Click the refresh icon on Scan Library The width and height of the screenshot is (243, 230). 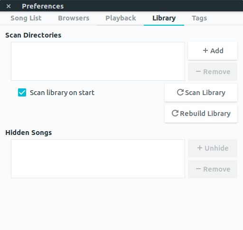[x=180, y=92]
